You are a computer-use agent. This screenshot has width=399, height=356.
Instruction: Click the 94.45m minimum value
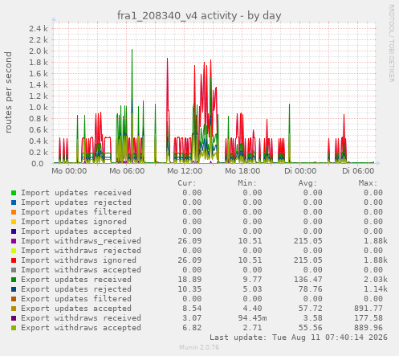252,318
